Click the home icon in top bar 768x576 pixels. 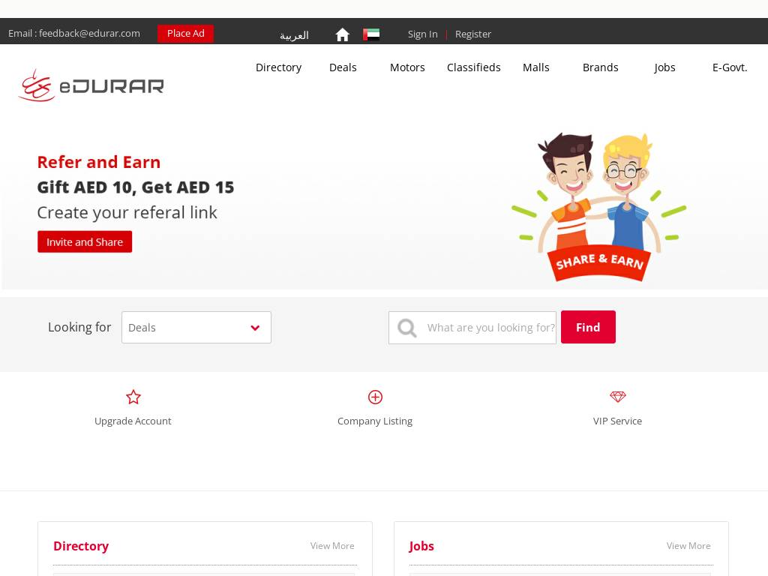tap(343, 34)
